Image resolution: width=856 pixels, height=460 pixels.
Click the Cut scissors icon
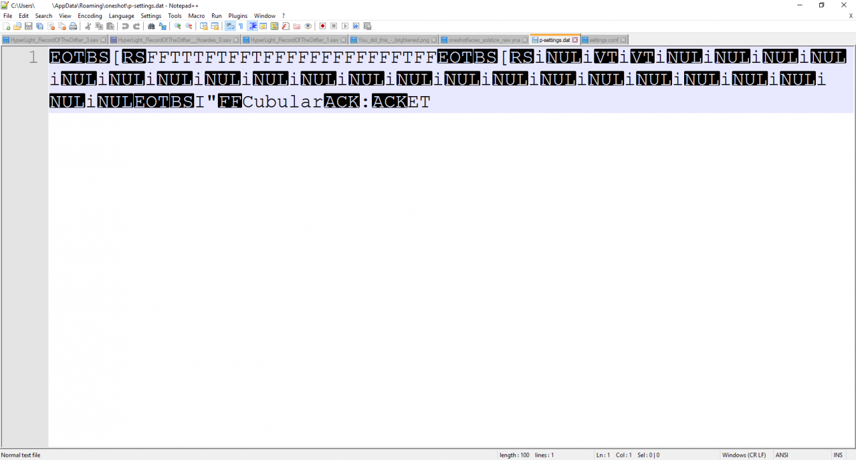(88, 27)
